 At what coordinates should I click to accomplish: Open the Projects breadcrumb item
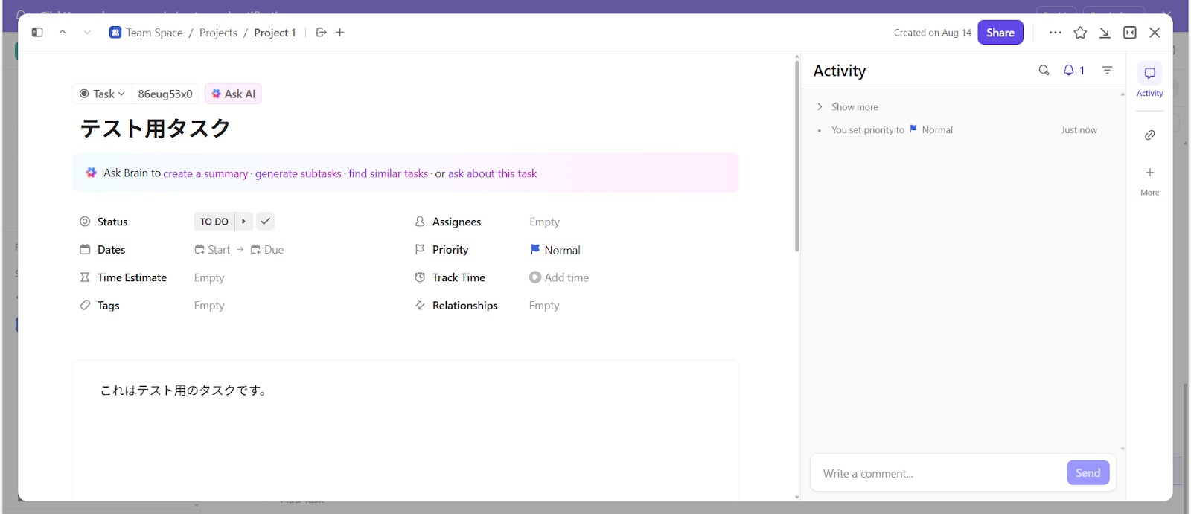pos(218,33)
